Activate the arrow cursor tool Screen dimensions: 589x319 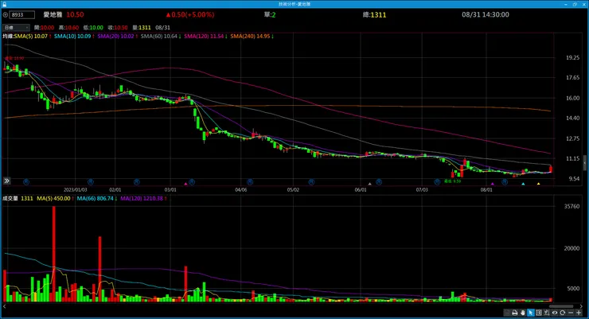tap(530, 313)
